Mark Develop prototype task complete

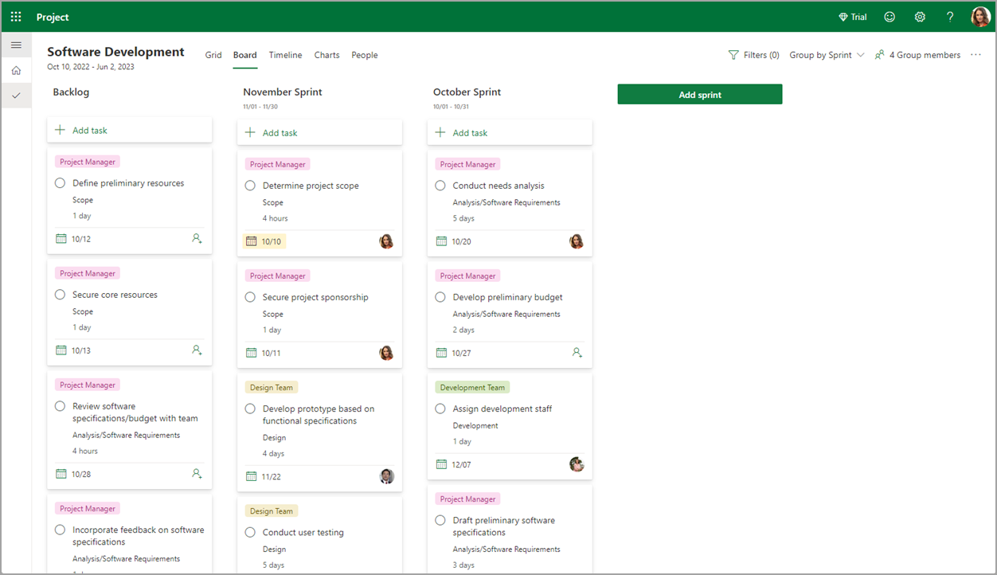click(250, 409)
